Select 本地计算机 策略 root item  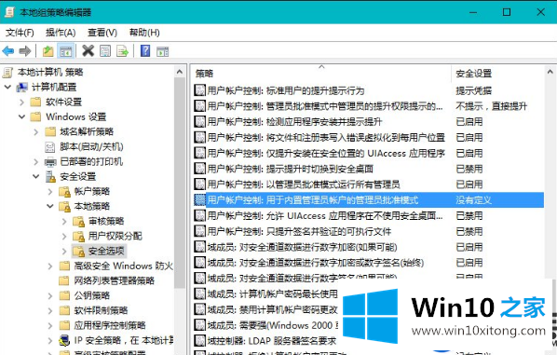(50, 72)
